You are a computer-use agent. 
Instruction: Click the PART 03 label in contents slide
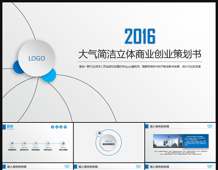[x=36, y=148]
